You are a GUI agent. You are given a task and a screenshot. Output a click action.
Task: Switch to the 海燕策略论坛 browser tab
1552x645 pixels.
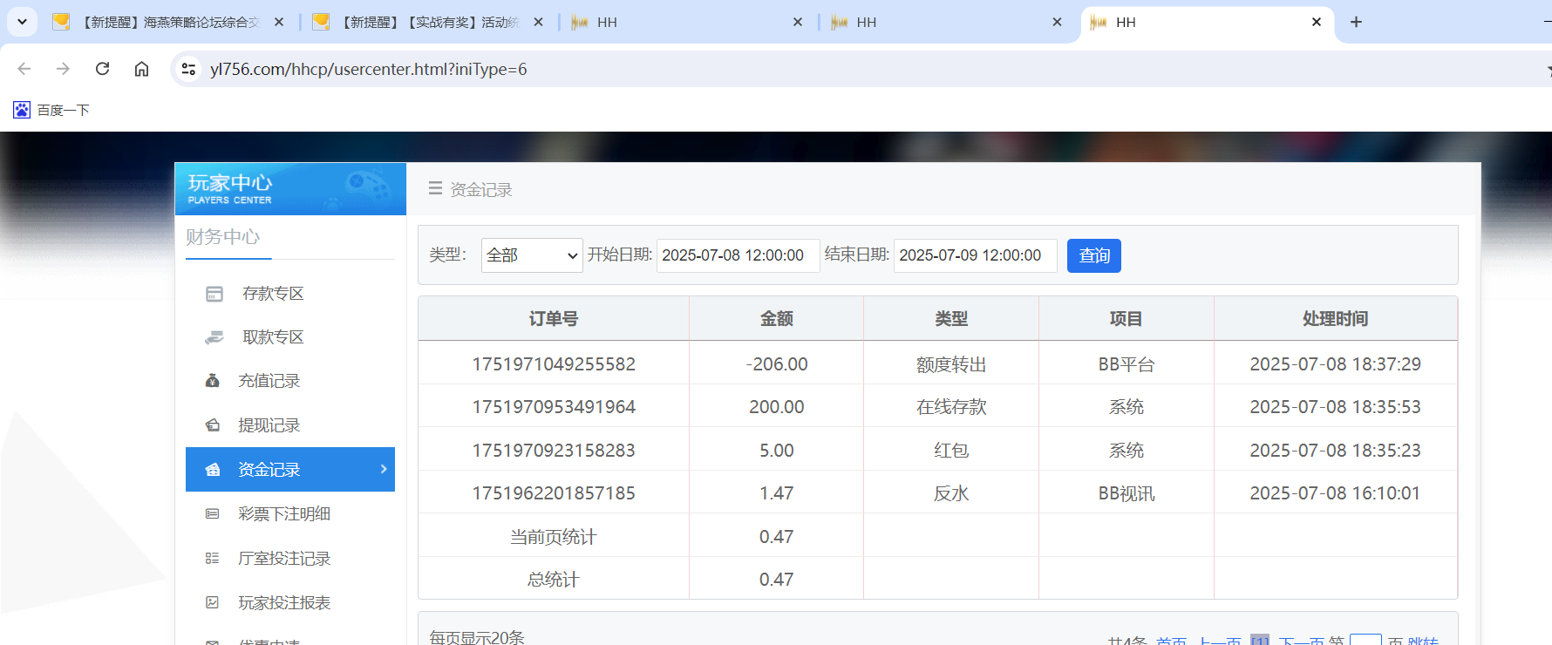[166, 23]
